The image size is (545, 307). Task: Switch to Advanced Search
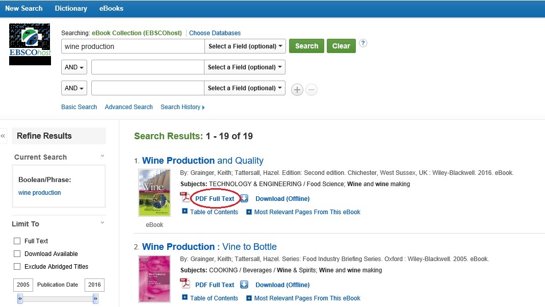click(128, 107)
